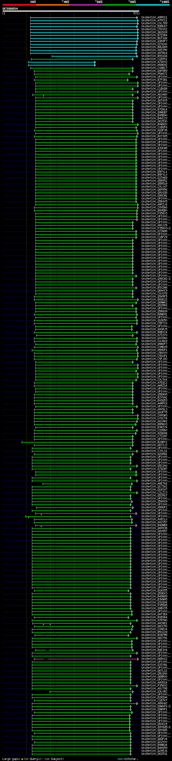Open hit UniRef100_A5HUF1

[x=154, y=350]
